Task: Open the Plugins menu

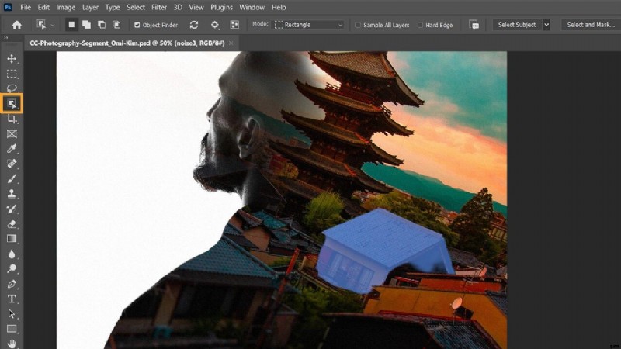Action: pyautogui.click(x=221, y=7)
